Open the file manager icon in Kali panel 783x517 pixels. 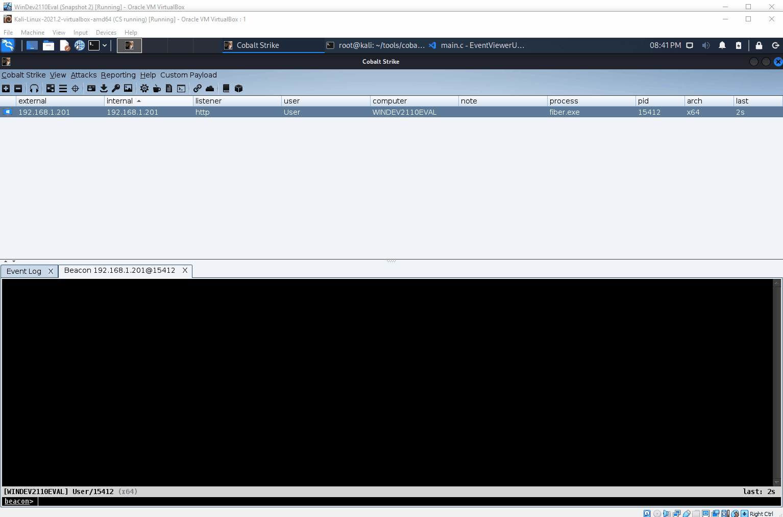point(48,45)
